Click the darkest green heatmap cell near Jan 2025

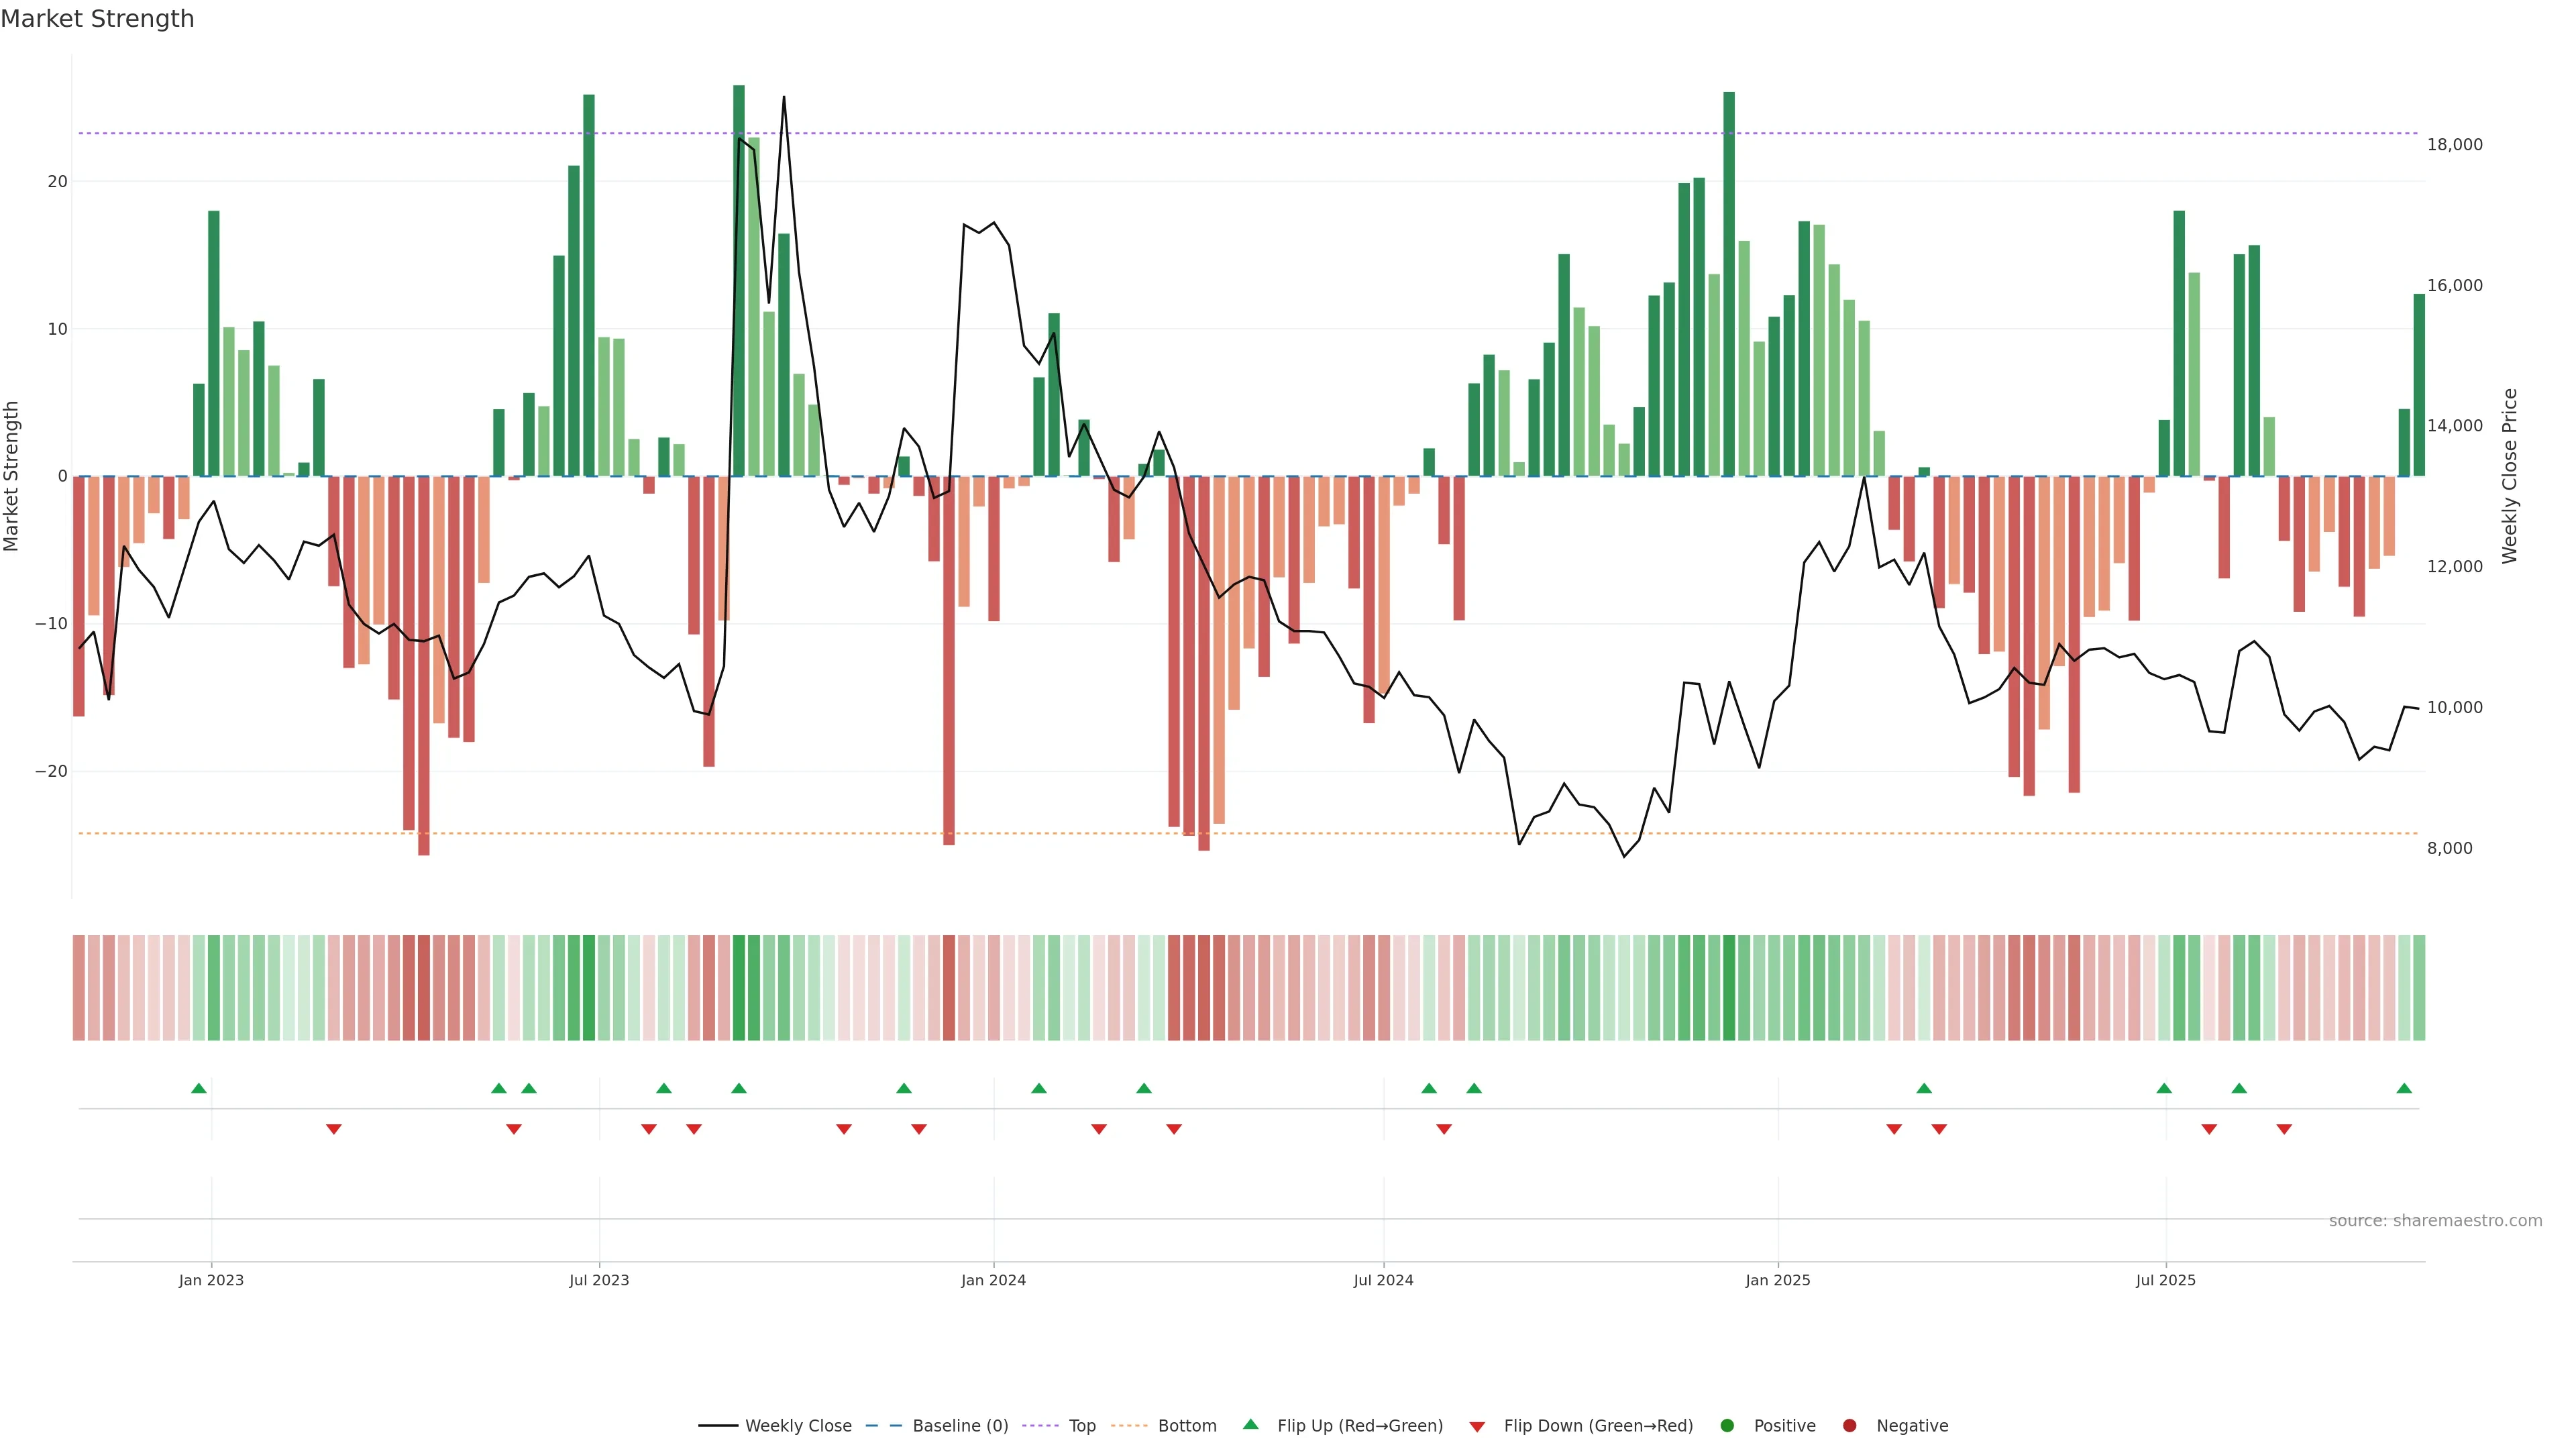[x=1729, y=988]
